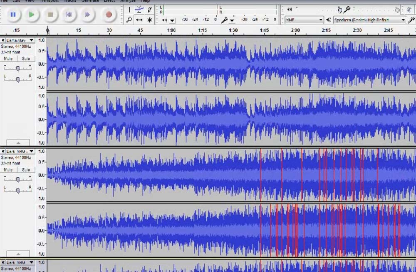Adjust the pan slider of the first track
416x272 pixels.
click(x=18, y=79)
